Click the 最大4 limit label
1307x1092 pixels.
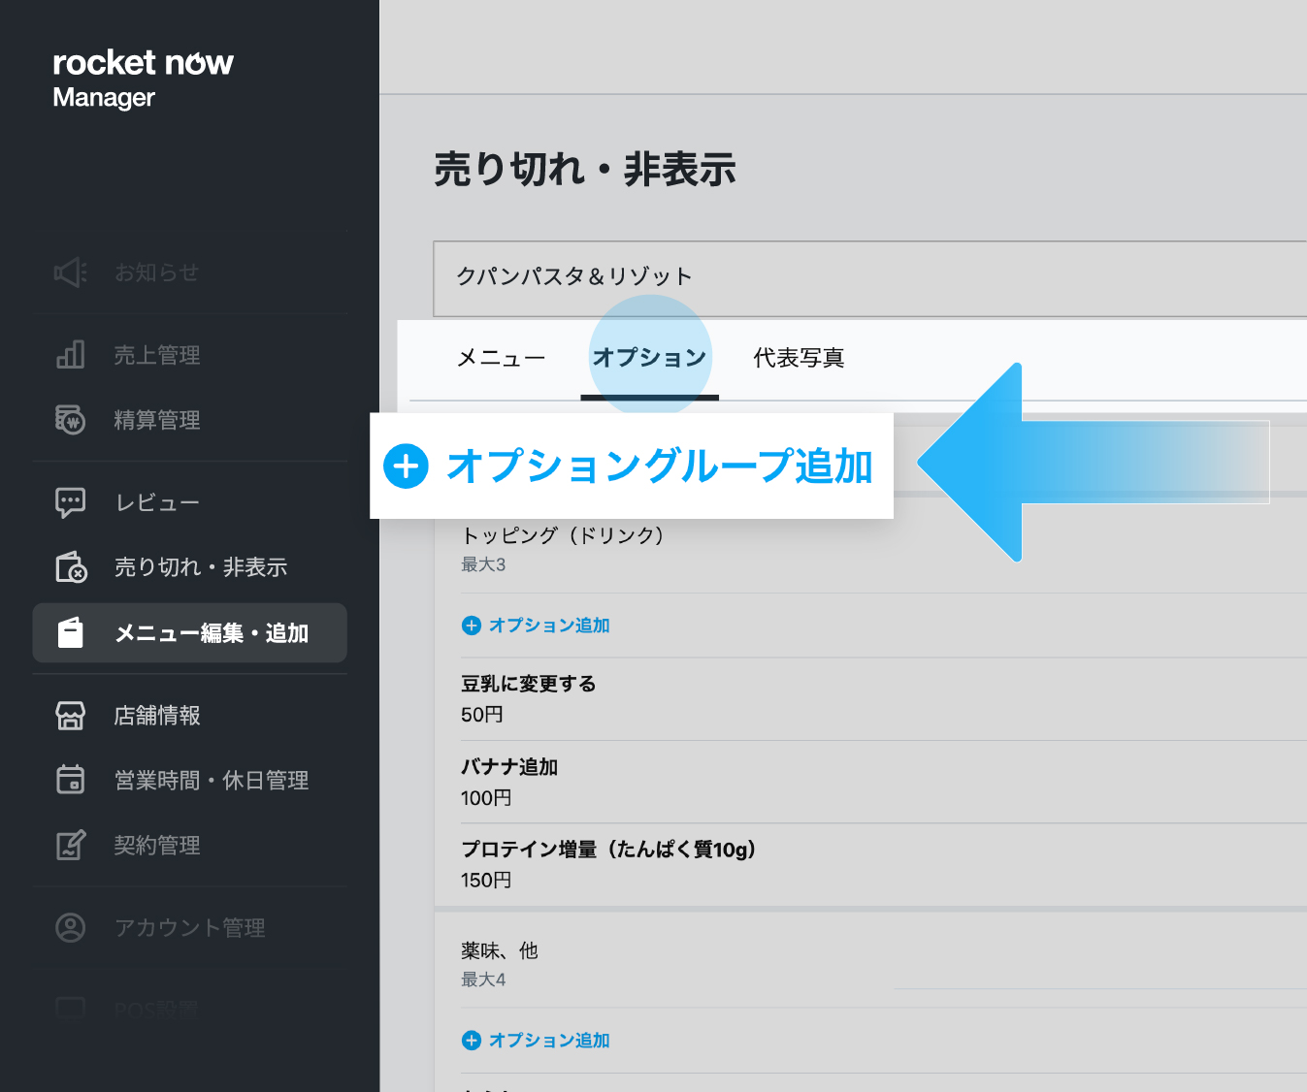pyautogui.click(x=483, y=980)
